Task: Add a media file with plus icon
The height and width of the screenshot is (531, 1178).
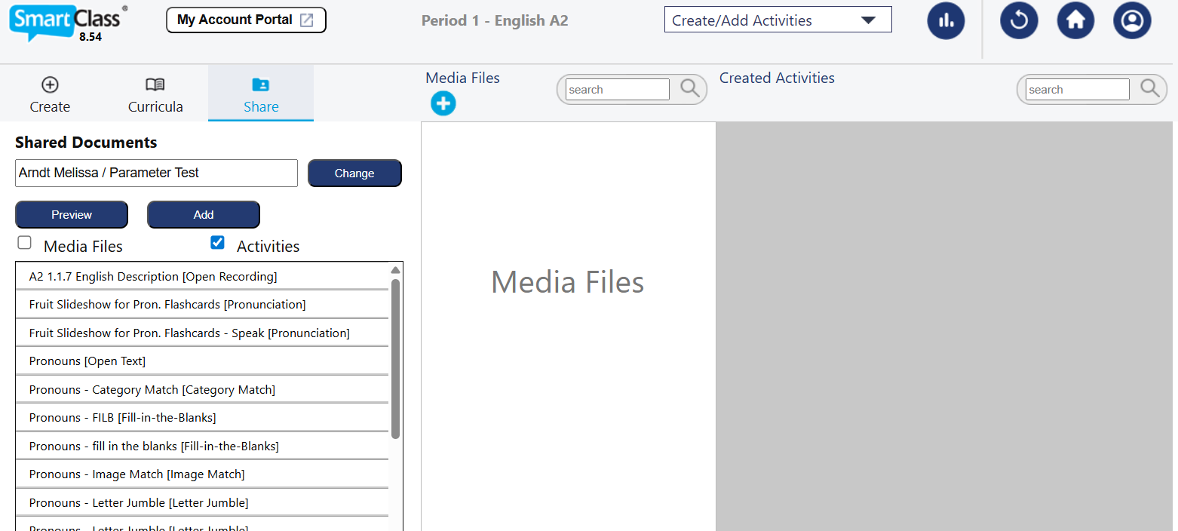Action: (x=443, y=103)
